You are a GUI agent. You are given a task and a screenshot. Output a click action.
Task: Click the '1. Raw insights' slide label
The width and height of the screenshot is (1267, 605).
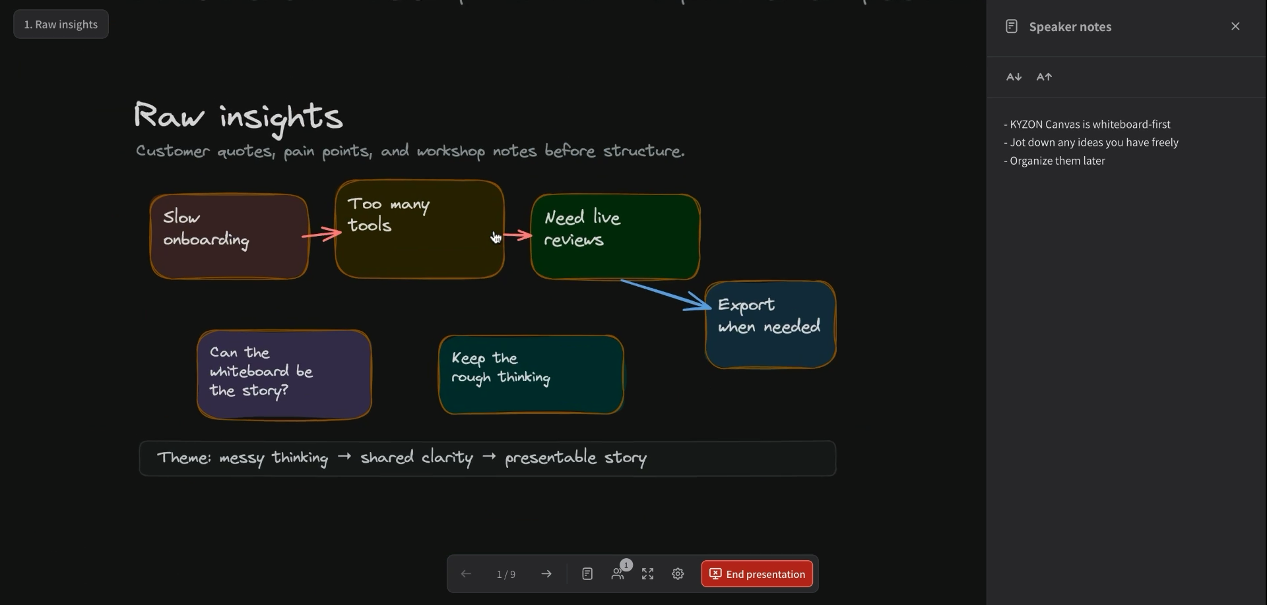pyautogui.click(x=61, y=24)
